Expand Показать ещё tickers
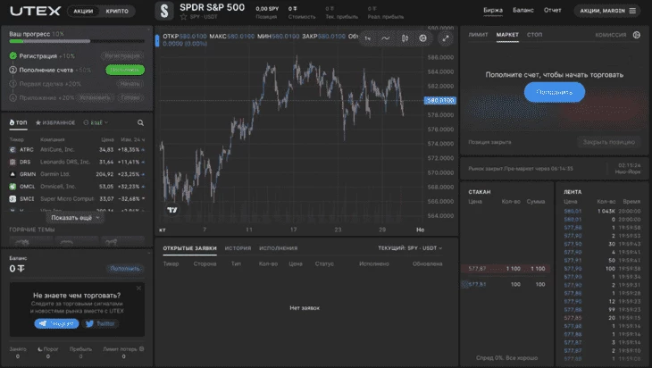The image size is (652, 368). pyautogui.click(x=75, y=217)
